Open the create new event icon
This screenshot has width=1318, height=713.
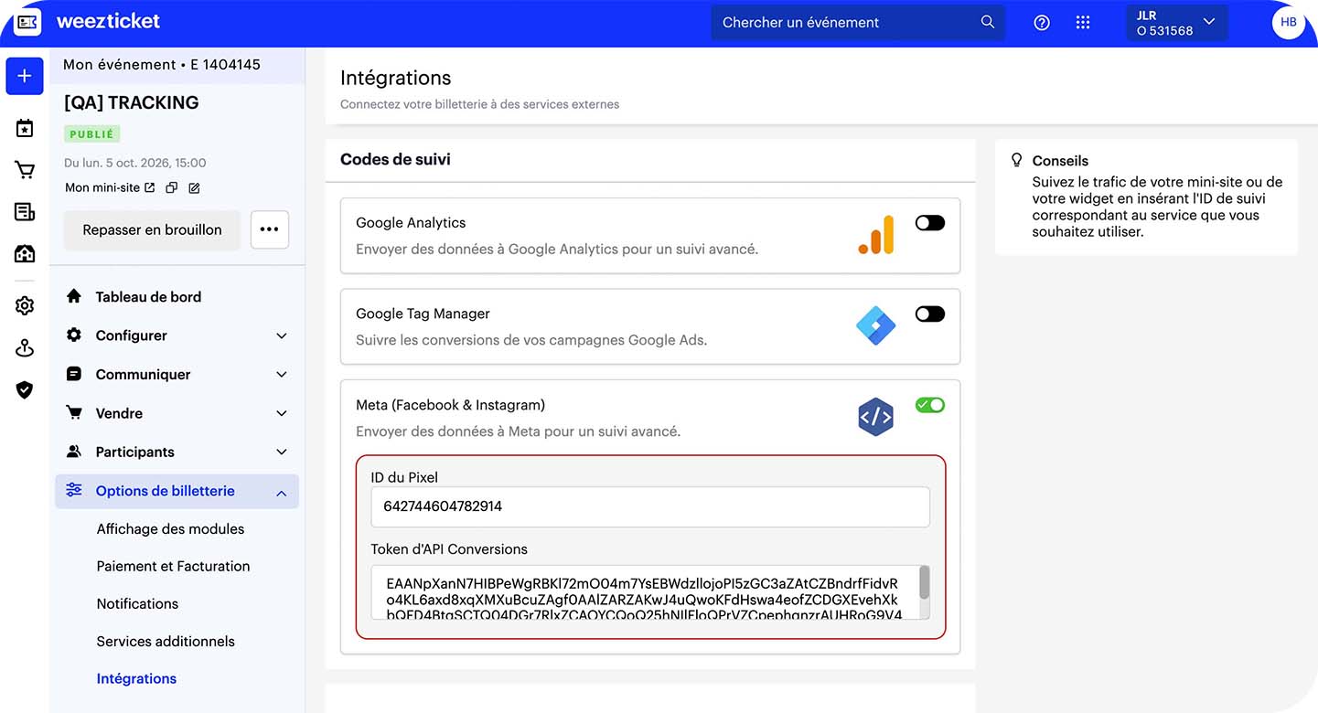point(24,76)
